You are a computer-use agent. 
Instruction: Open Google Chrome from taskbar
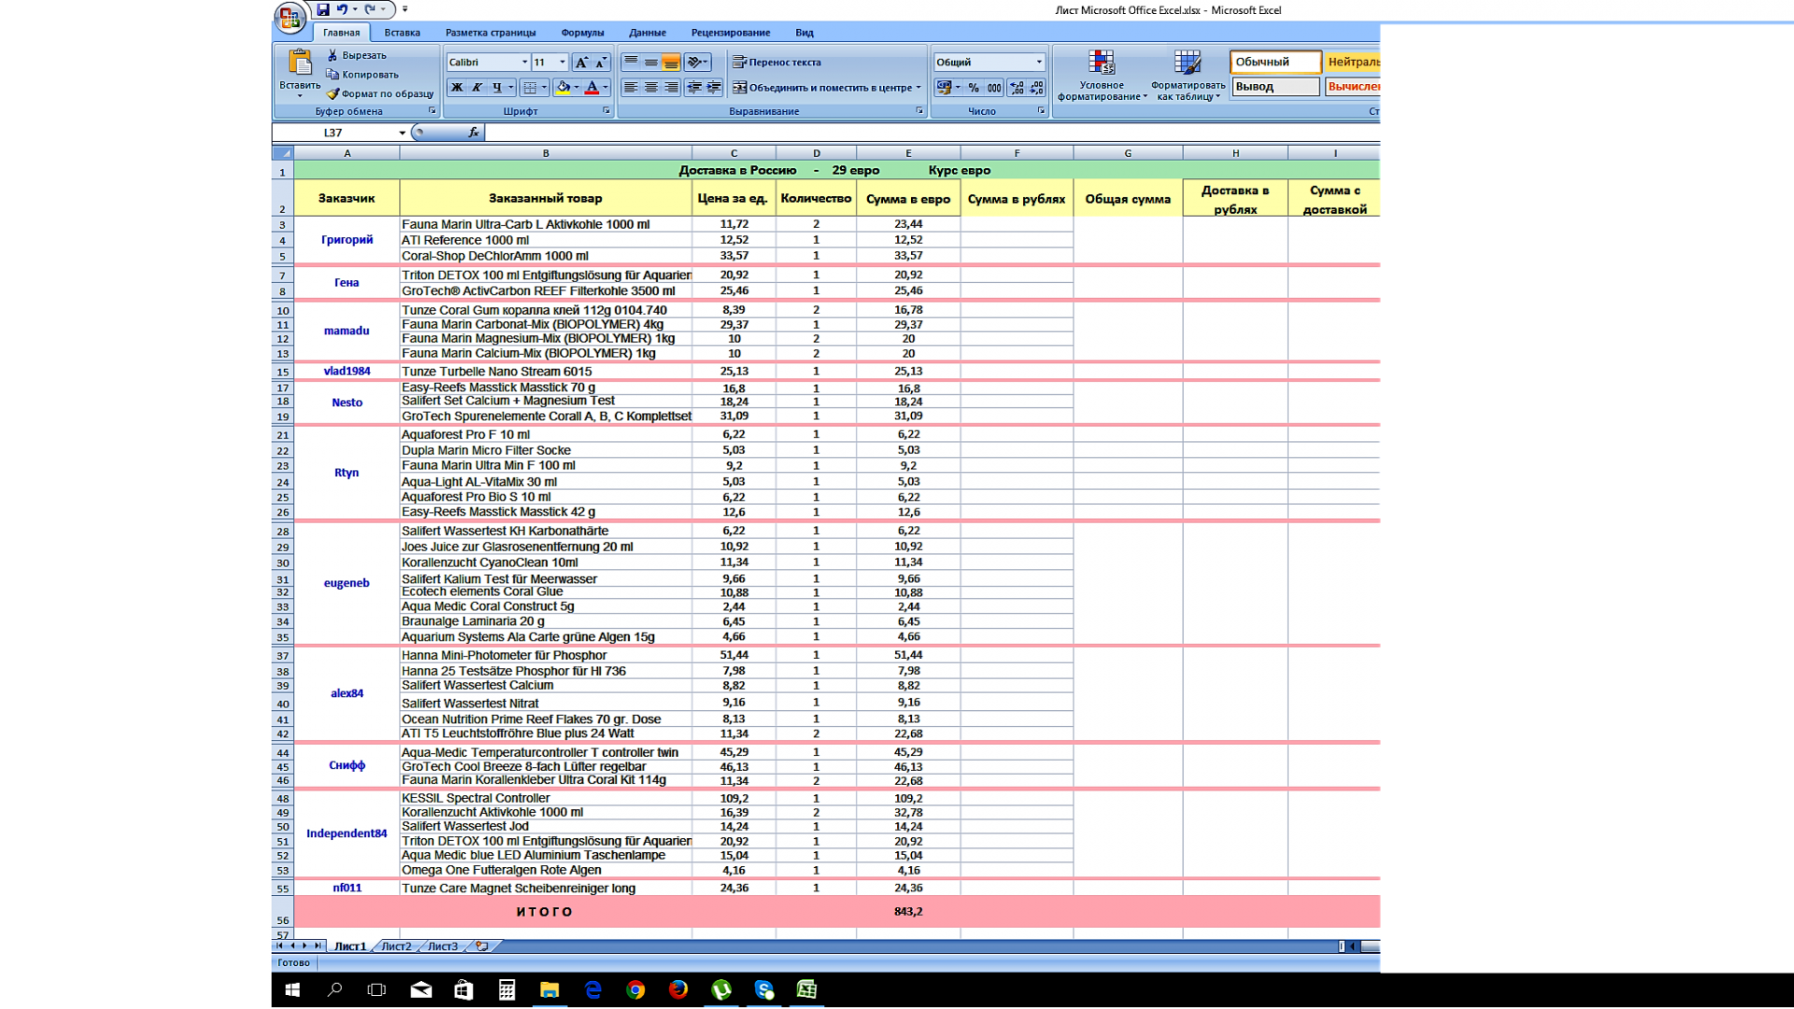click(x=635, y=990)
